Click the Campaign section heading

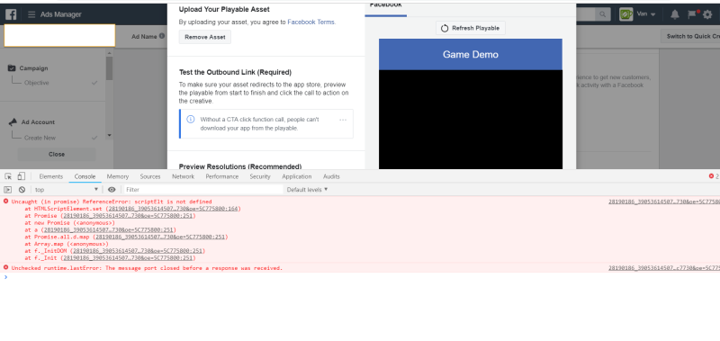pyautogui.click(x=33, y=67)
